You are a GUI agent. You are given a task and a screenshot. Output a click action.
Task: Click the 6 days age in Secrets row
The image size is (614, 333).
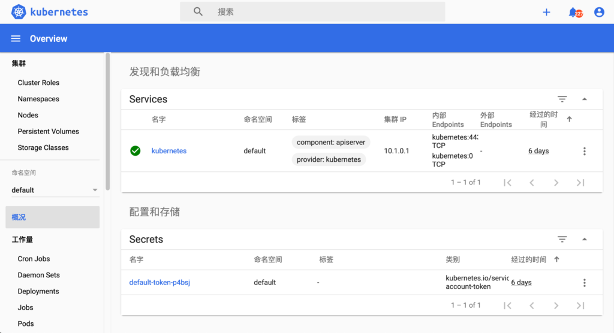tap(521, 282)
